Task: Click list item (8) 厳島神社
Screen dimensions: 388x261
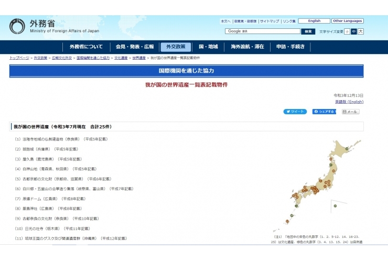Action: (48, 209)
